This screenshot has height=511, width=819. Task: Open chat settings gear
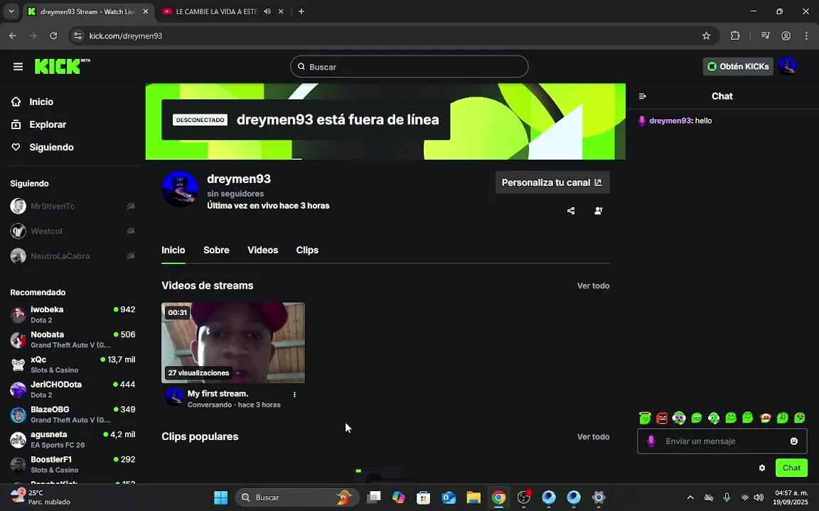click(x=762, y=468)
